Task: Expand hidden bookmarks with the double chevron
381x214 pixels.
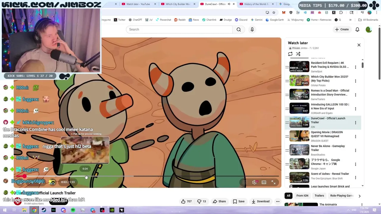Action: 350,20
